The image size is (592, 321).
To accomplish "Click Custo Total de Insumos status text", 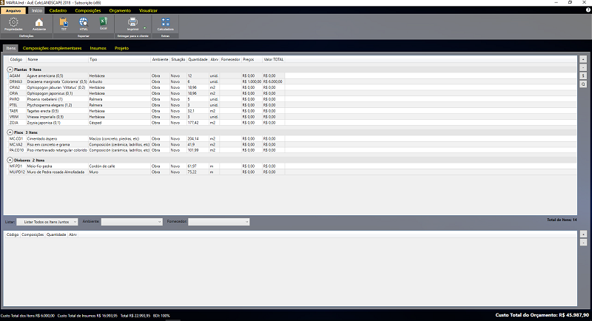I will click(87, 316).
